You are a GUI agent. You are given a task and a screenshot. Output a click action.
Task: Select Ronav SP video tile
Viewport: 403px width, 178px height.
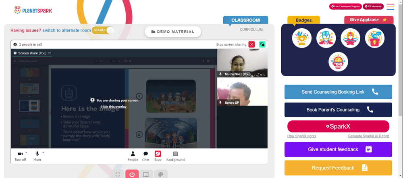point(242,92)
